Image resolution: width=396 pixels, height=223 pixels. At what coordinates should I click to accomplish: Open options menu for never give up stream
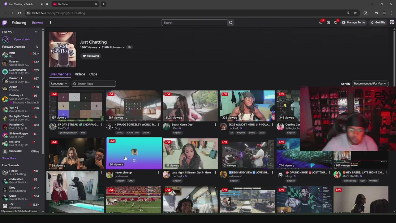pos(158,173)
